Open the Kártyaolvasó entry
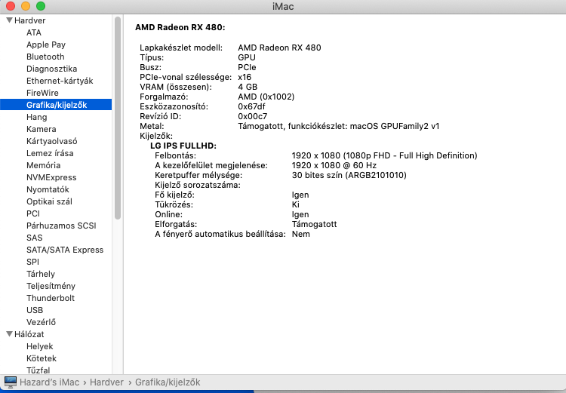Viewport: 566px width, 393px height. click(x=51, y=141)
